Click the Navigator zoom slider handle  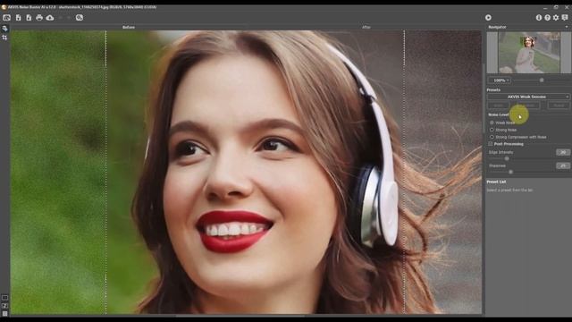pos(542,80)
